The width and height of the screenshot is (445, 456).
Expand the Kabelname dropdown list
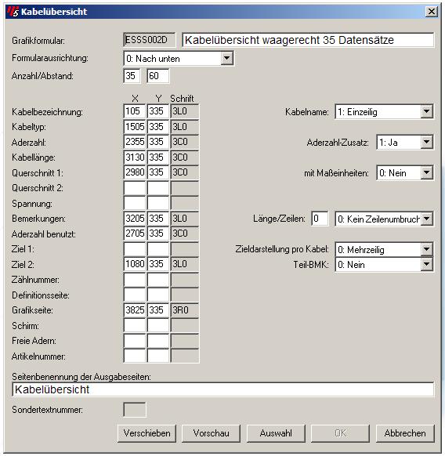pos(426,112)
